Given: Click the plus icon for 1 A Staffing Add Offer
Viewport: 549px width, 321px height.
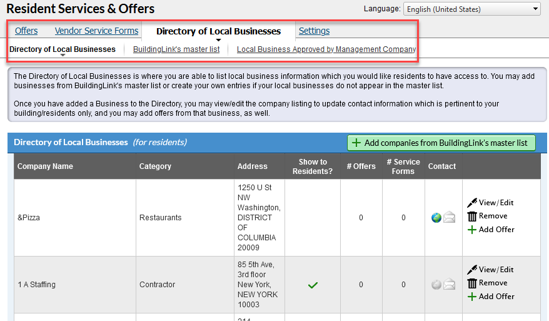Looking at the screenshot, I should 472,297.
